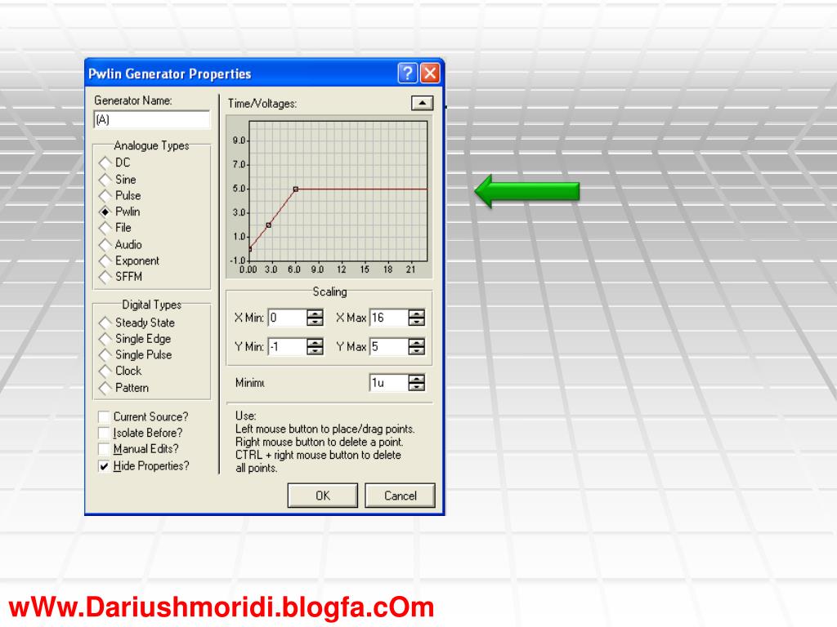Click the Y Min spinner arrows
This screenshot has height=627, width=837.
315,346
